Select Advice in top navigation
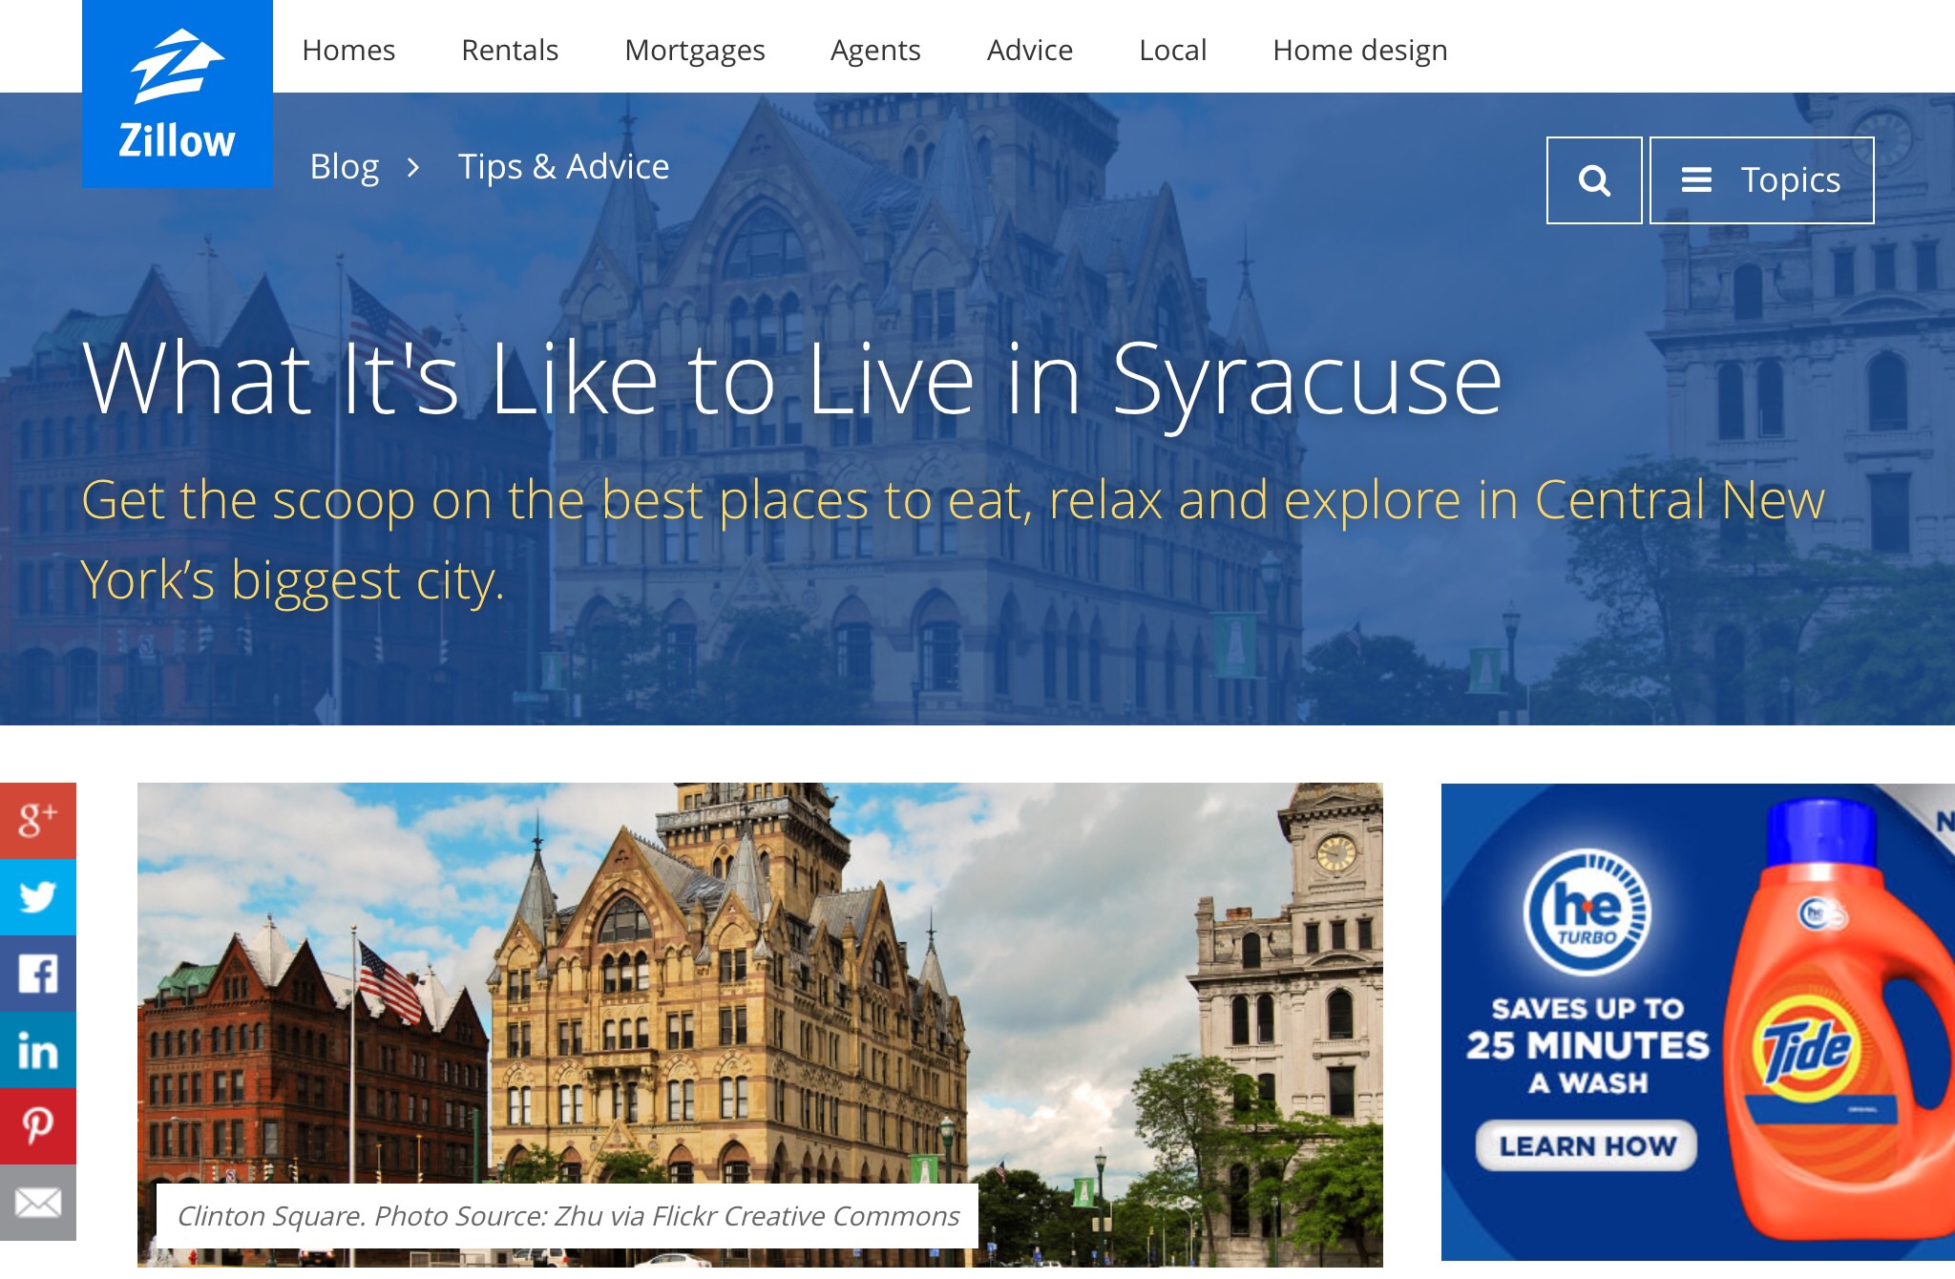Image resolution: width=1955 pixels, height=1279 pixels. [1029, 50]
